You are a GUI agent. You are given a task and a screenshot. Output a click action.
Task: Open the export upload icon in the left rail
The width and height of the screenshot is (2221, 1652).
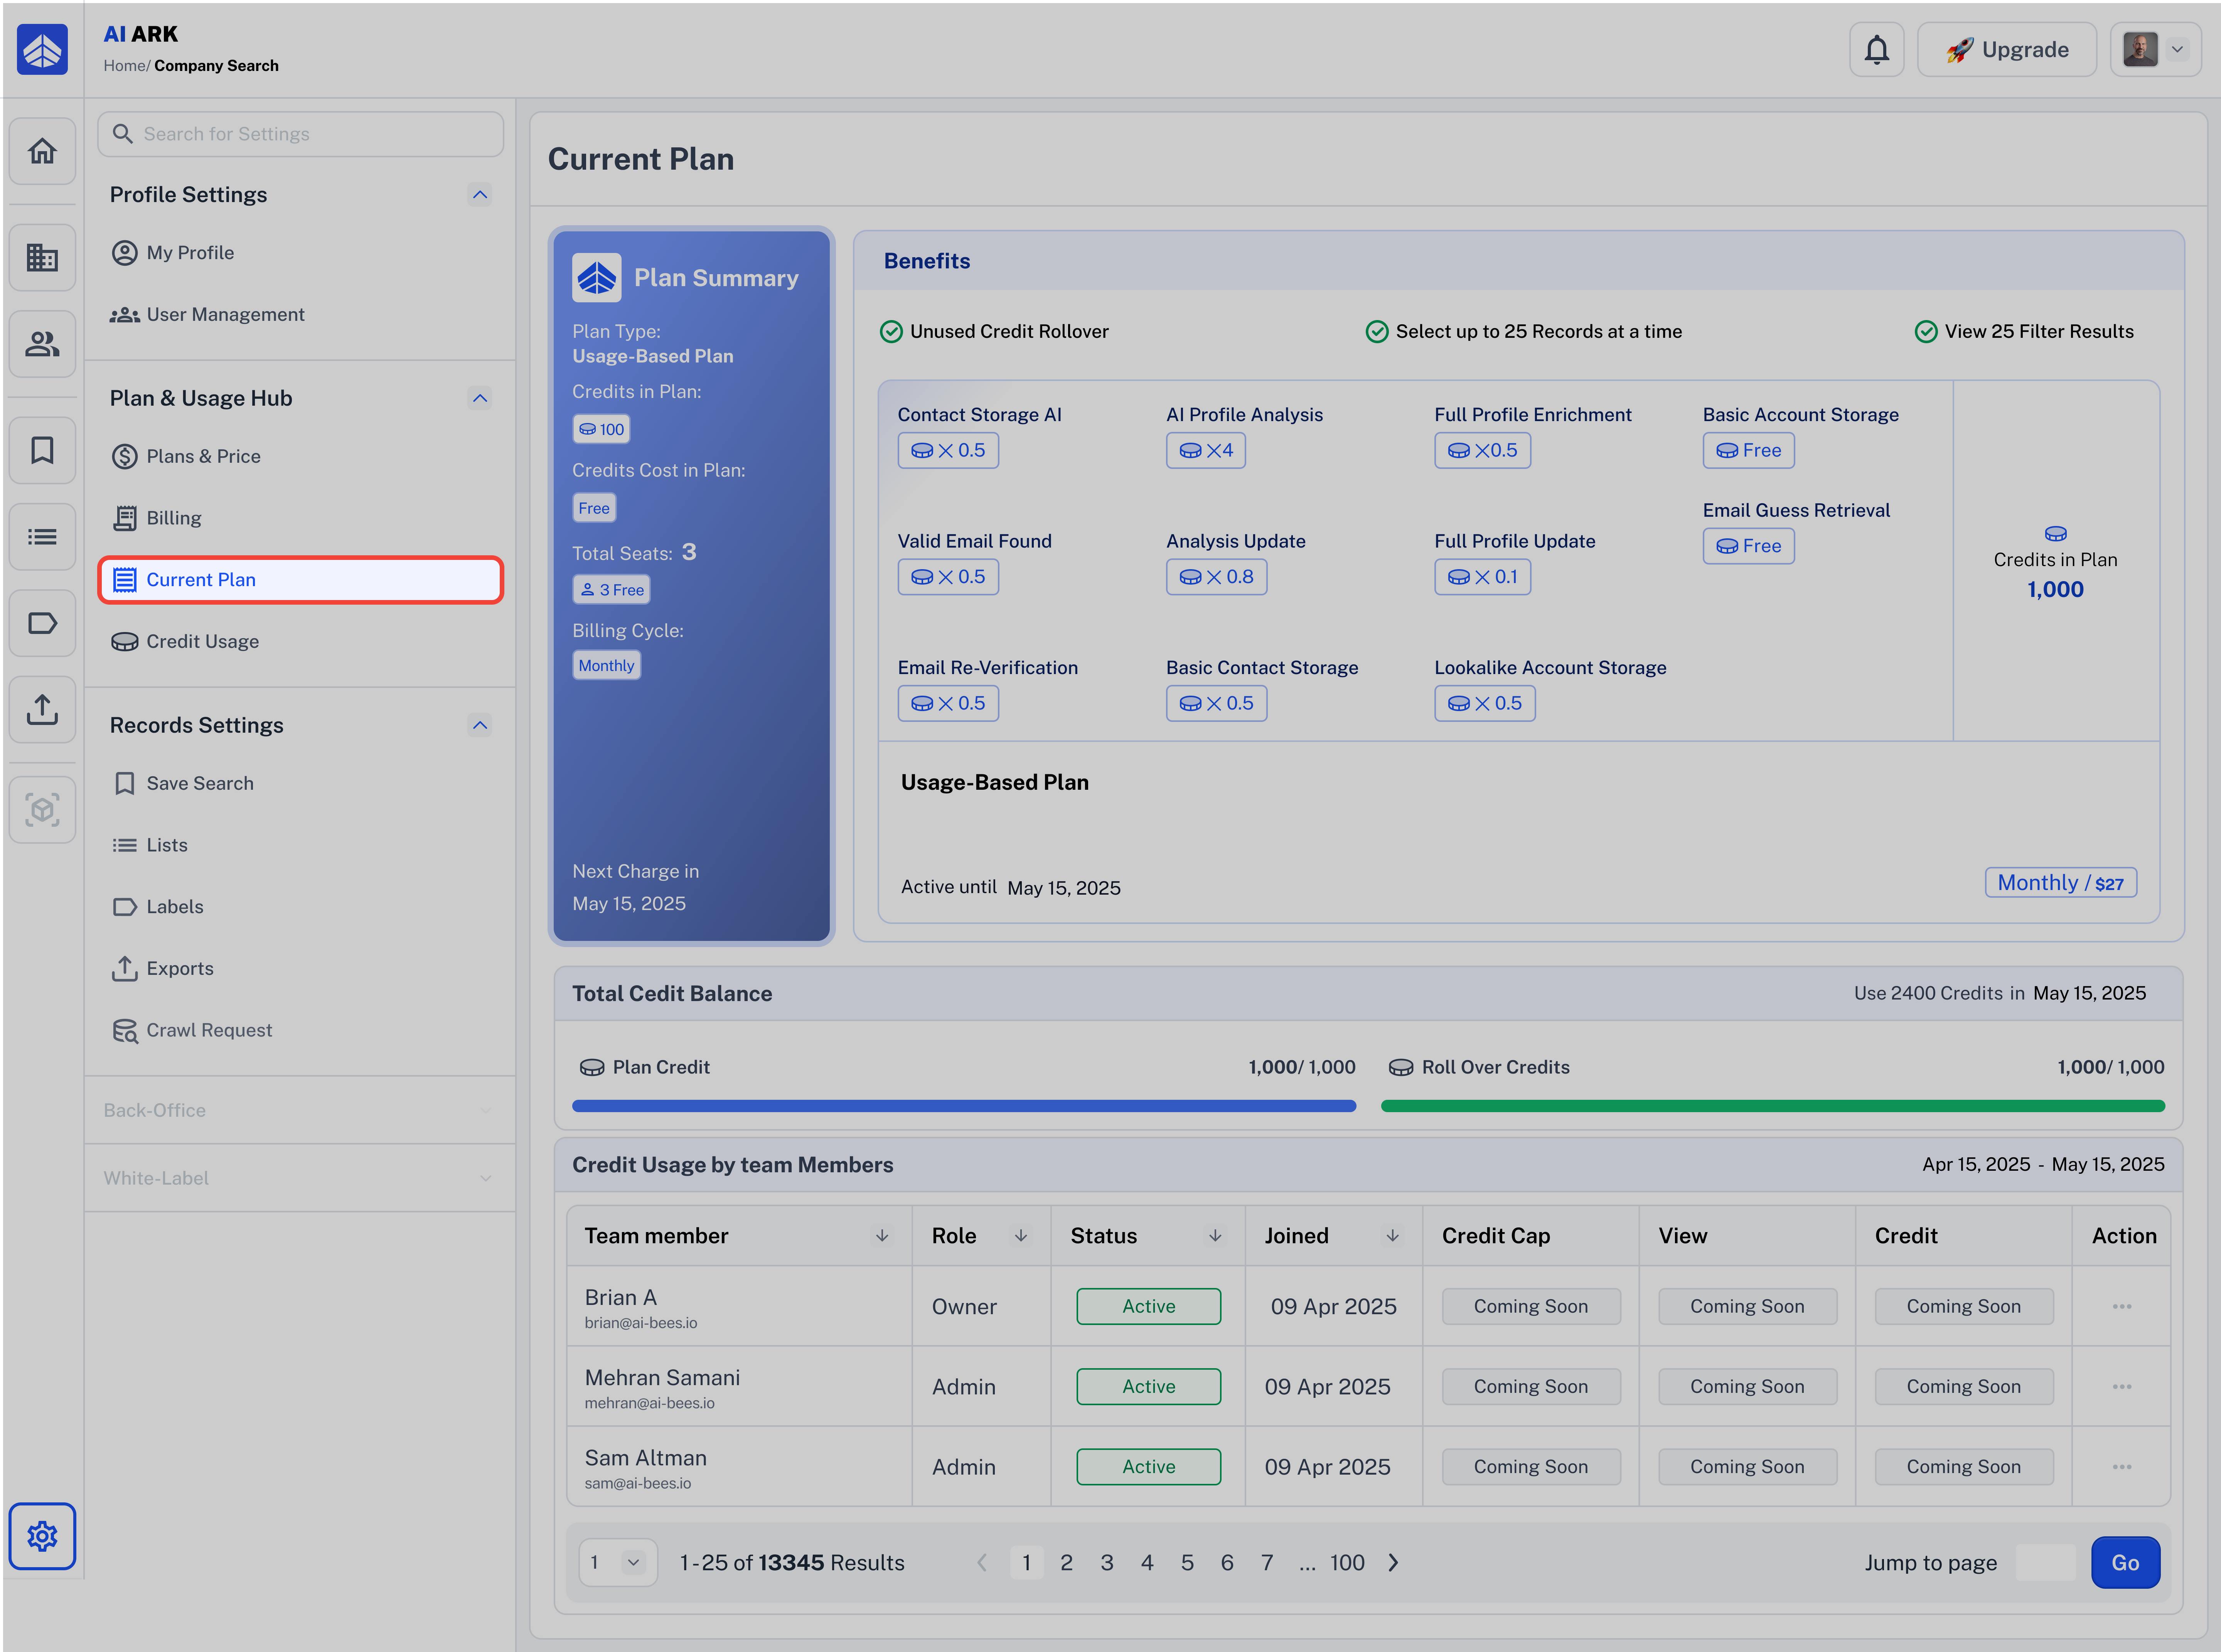coord(42,709)
